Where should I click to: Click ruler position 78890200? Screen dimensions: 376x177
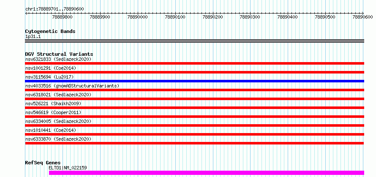(213, 17)
